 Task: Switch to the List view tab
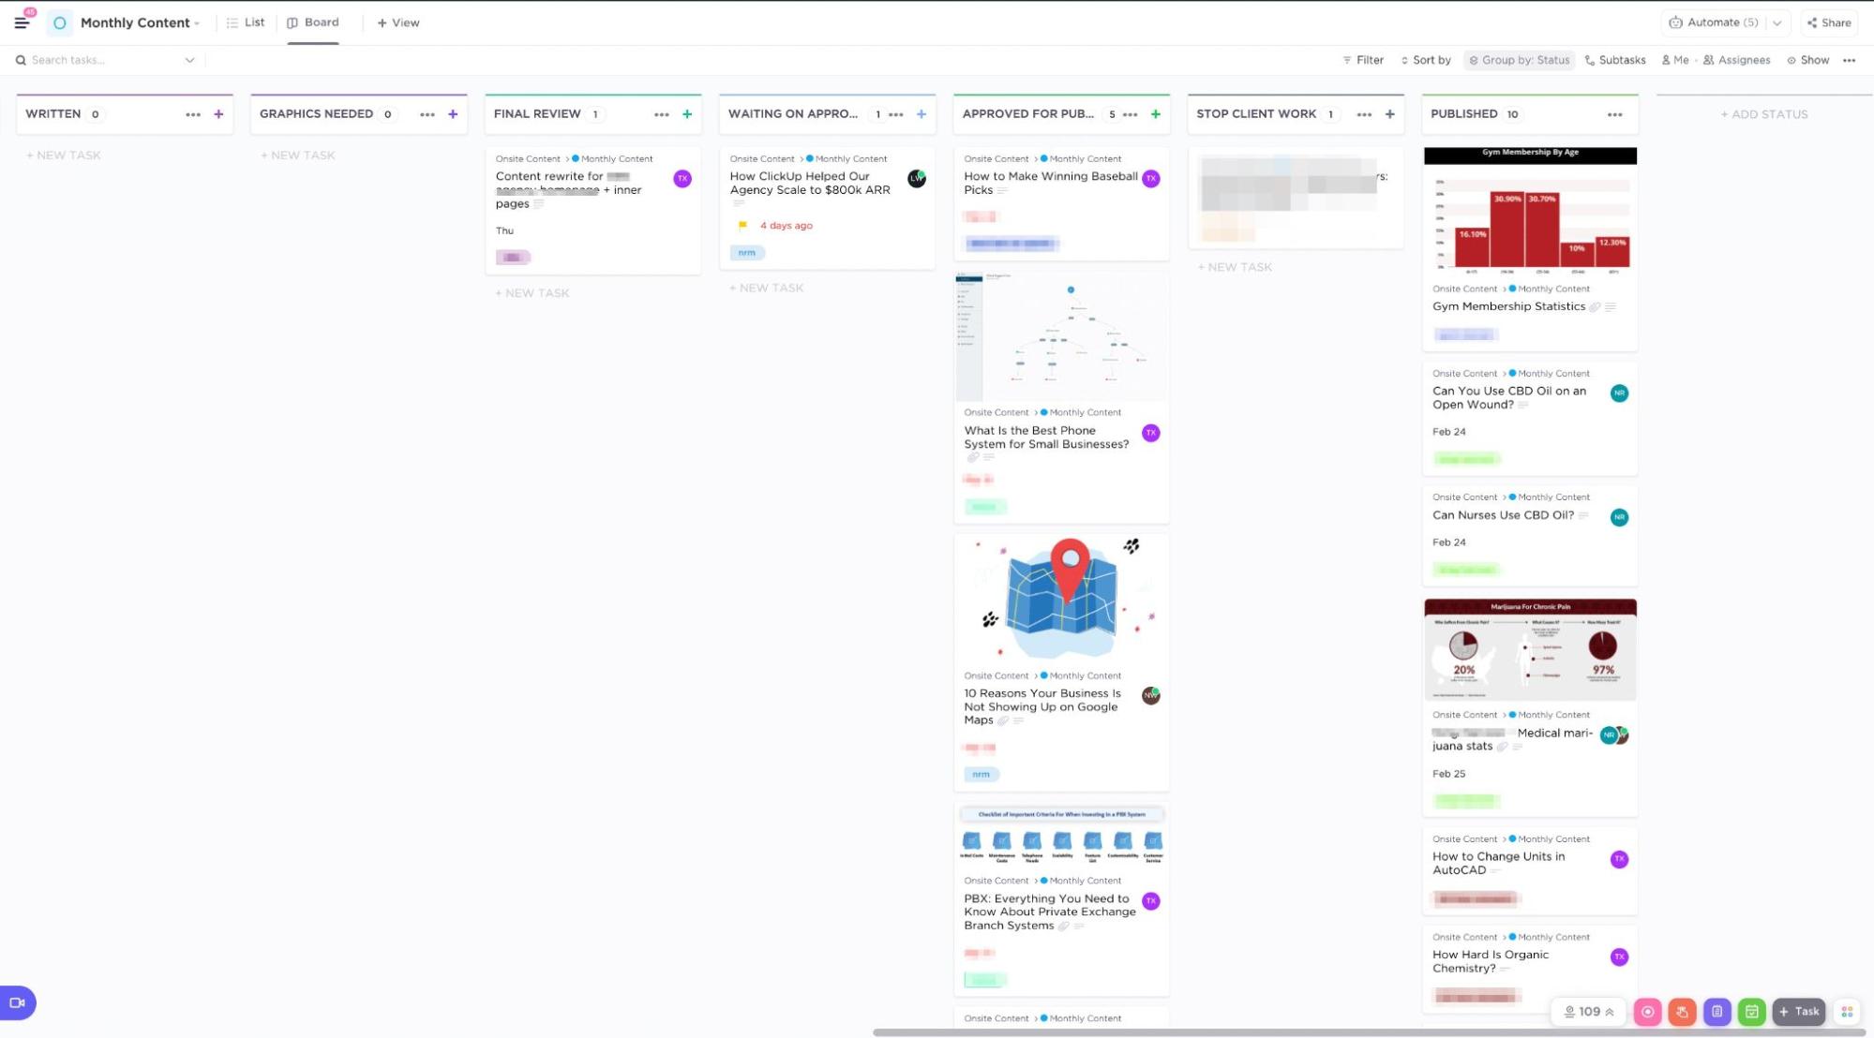coord(246,22)
